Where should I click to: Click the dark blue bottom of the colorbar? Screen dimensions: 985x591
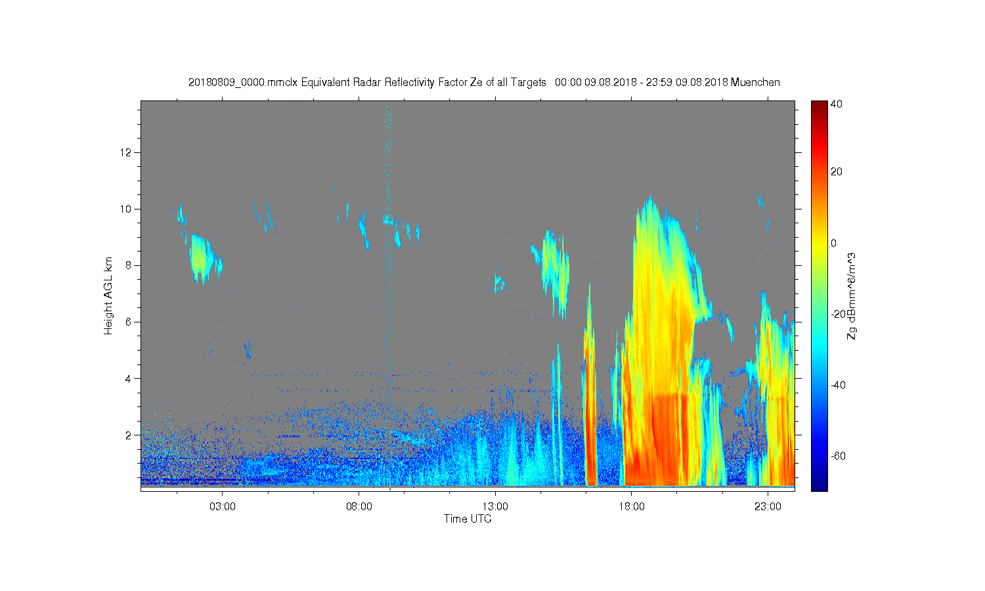(x=819, y=483)
